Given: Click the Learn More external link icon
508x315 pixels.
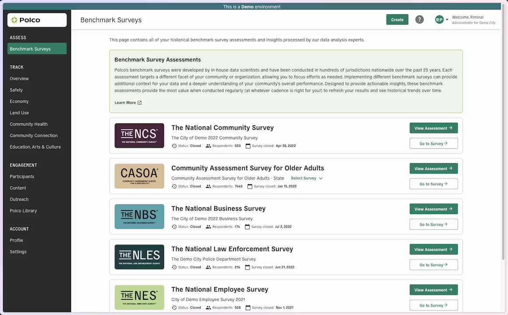Looking at the screenshot, I should point(139,103).
